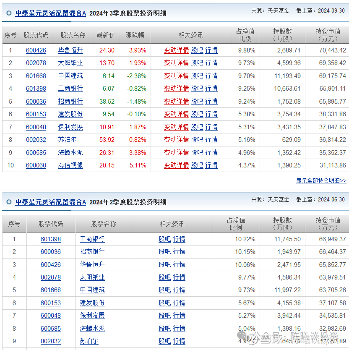Select the 截止至：2024-09-30 date text

tap(320, 11)
